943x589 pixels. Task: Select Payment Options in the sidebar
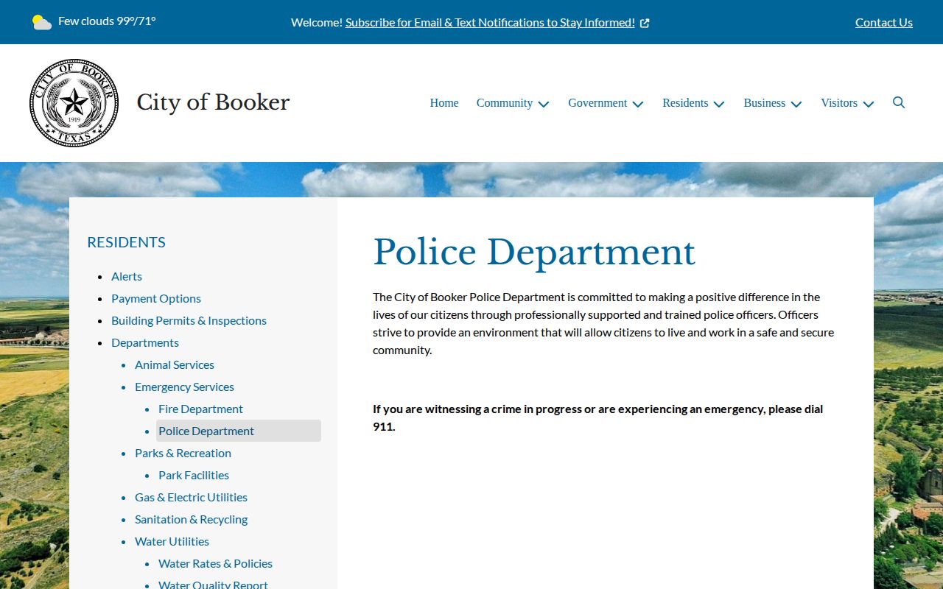pos(156,298)
